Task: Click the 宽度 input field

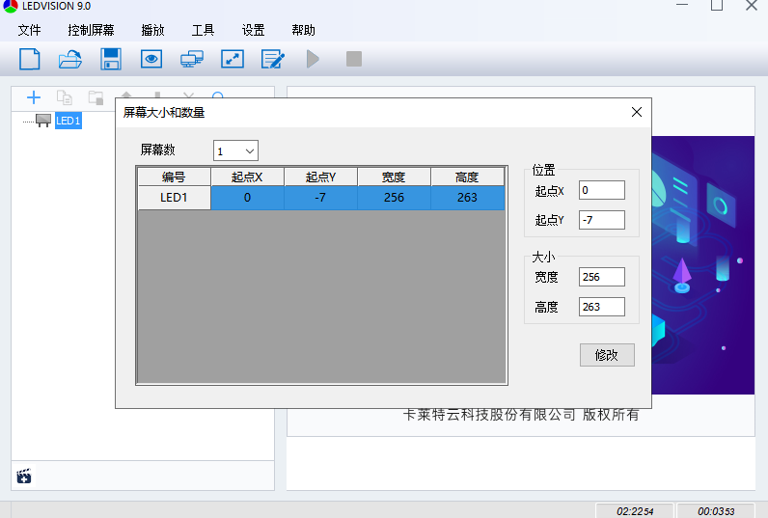Action: (602, 277)
